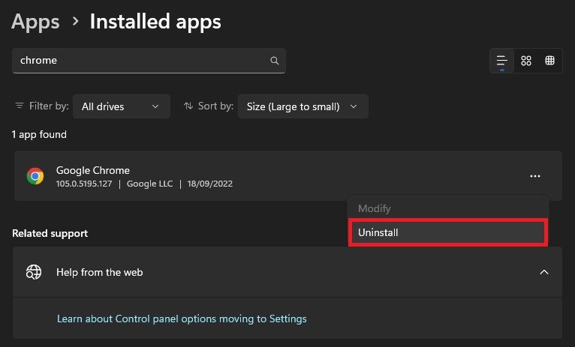Click the Help from the web label

point(99,272)
